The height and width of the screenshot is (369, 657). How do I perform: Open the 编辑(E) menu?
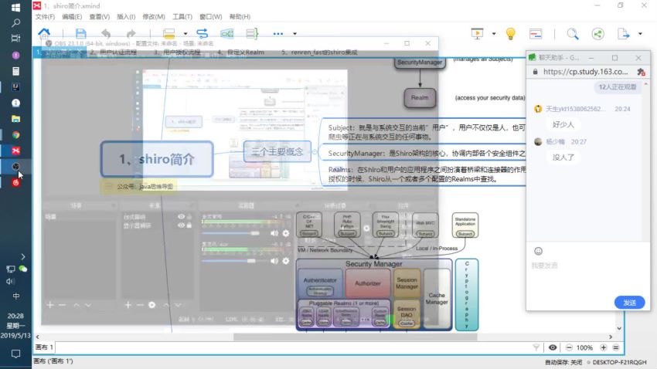coord(72,17)
